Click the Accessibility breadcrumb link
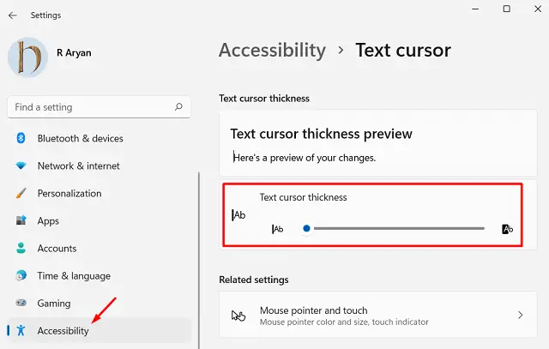 pyautogui.click(x=273, y=51)
